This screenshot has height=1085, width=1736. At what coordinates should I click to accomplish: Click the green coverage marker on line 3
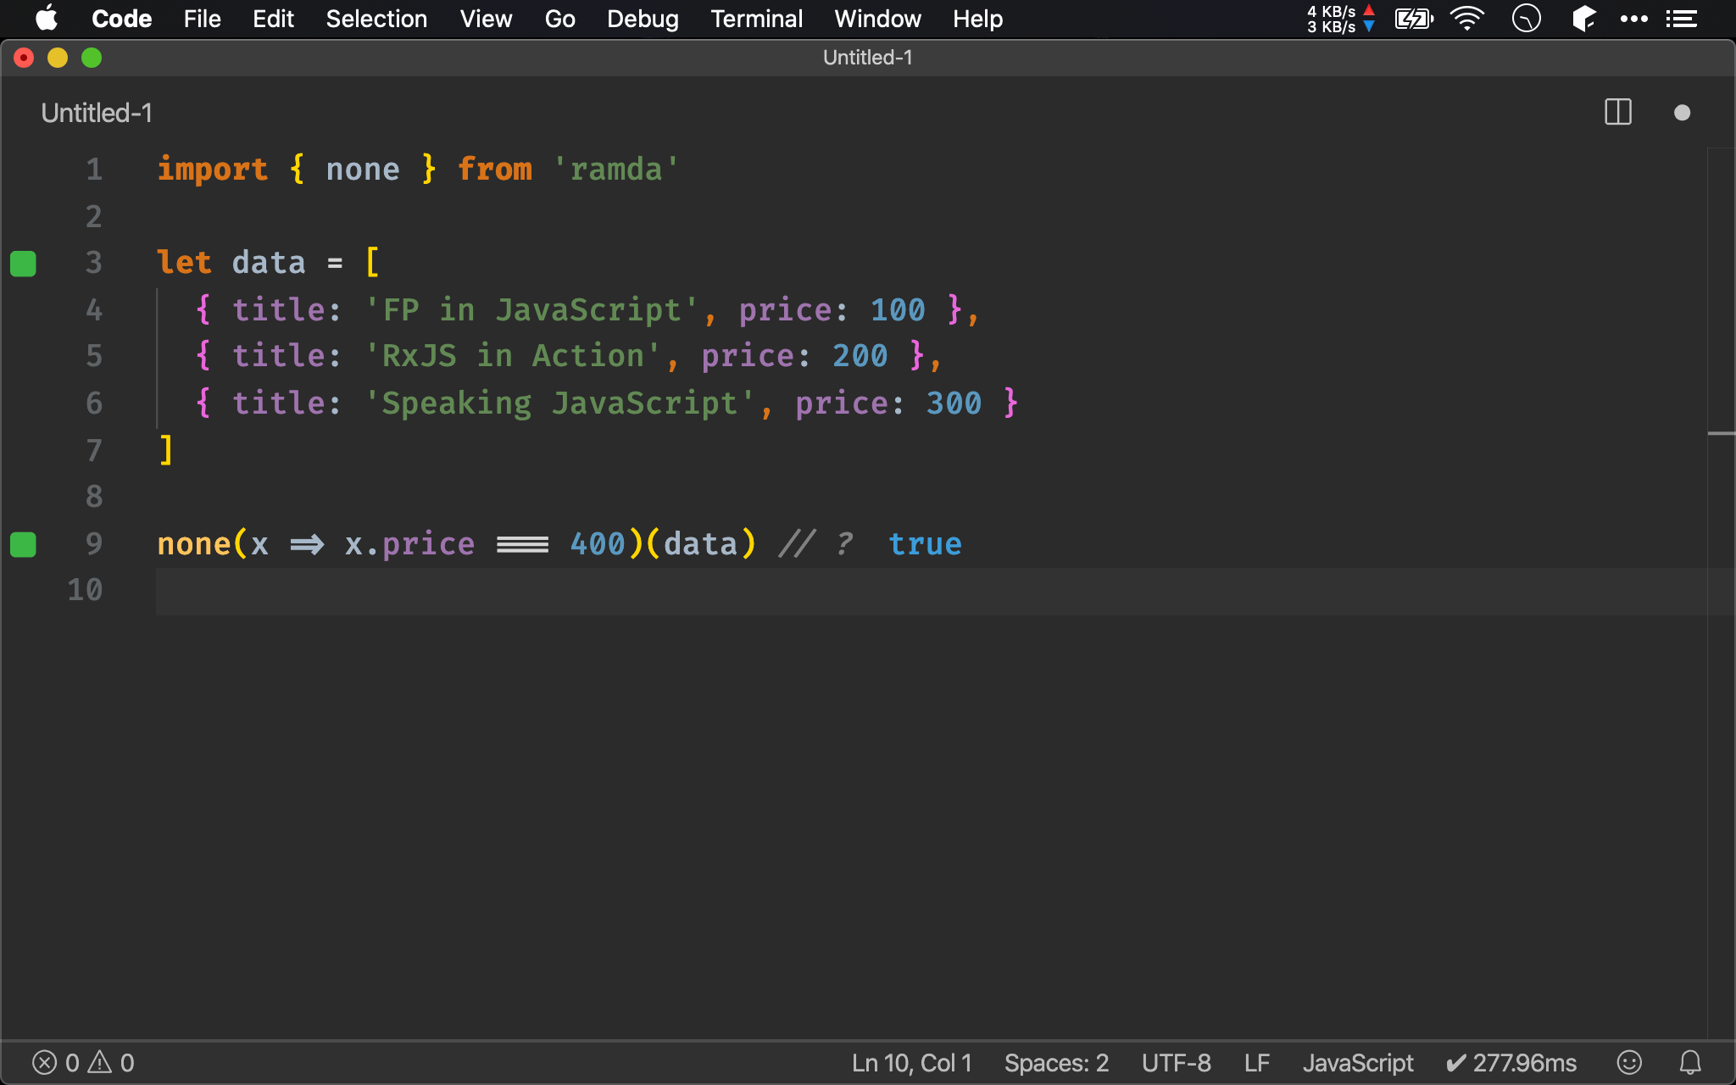23,264
